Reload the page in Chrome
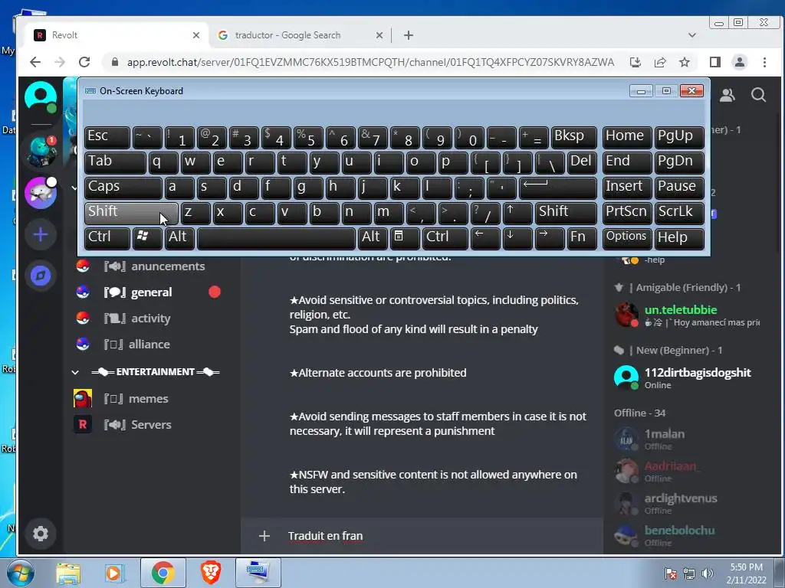Viewport: 785px width, 588px height. point(84,62)
